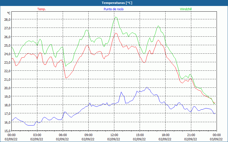Select the 06:00 time axis marker
Viewport: 228px width, 142px height.
[63, 135]
